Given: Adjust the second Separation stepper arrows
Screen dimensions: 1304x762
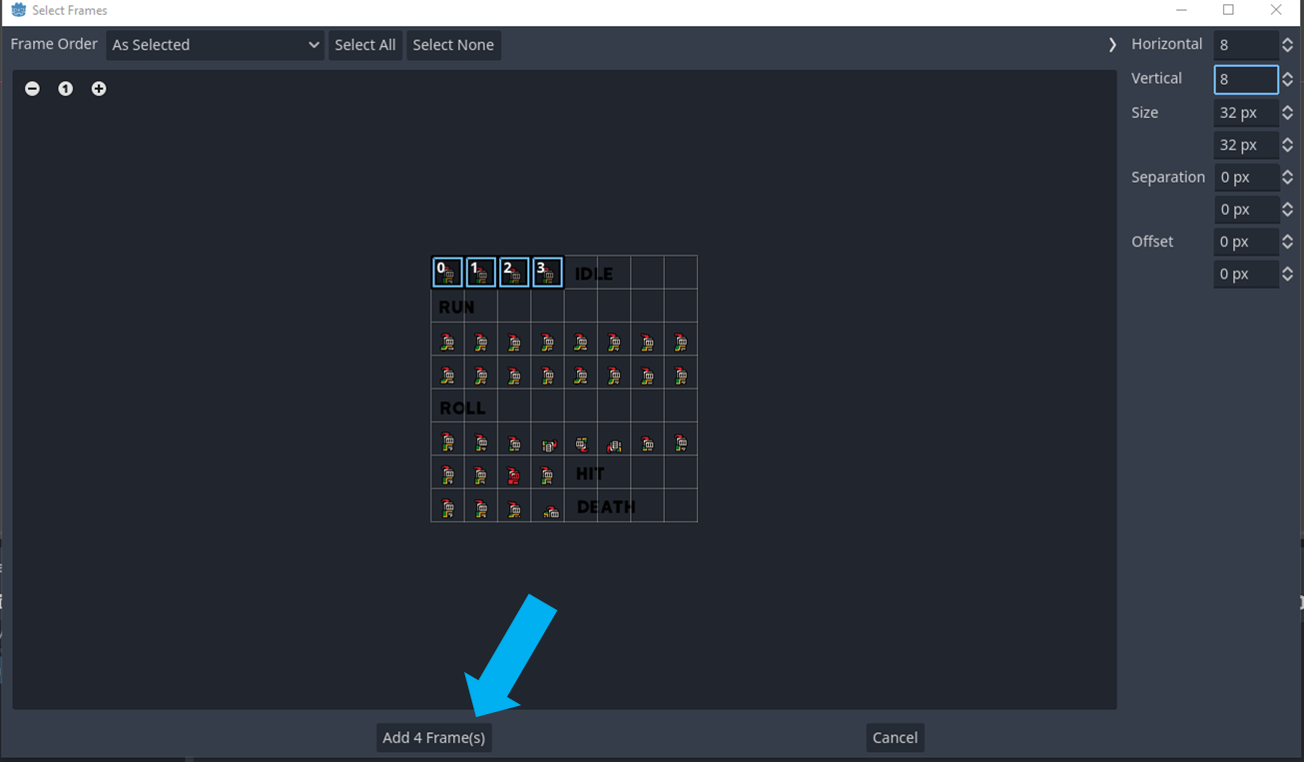Looking at the screenshot, I should (x=1287, y=210).
